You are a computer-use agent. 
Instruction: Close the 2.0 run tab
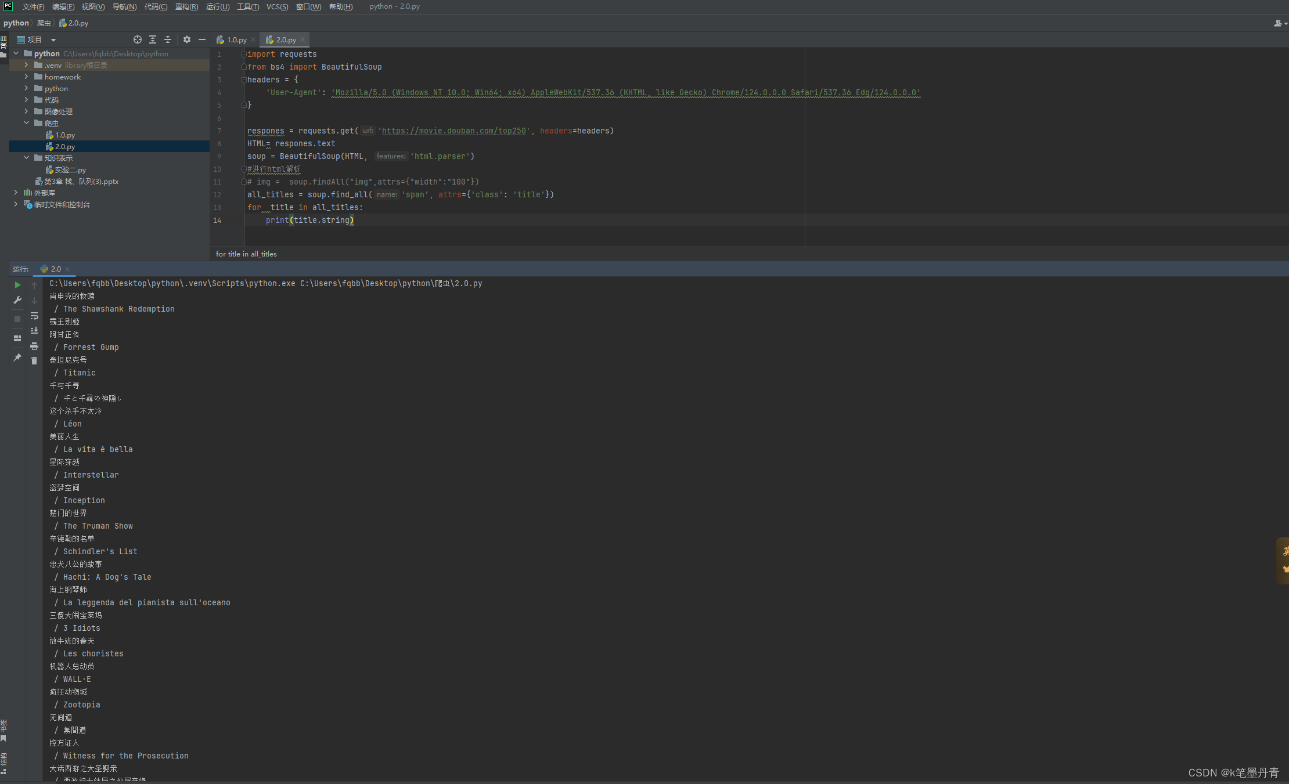[x=67, y=269]
